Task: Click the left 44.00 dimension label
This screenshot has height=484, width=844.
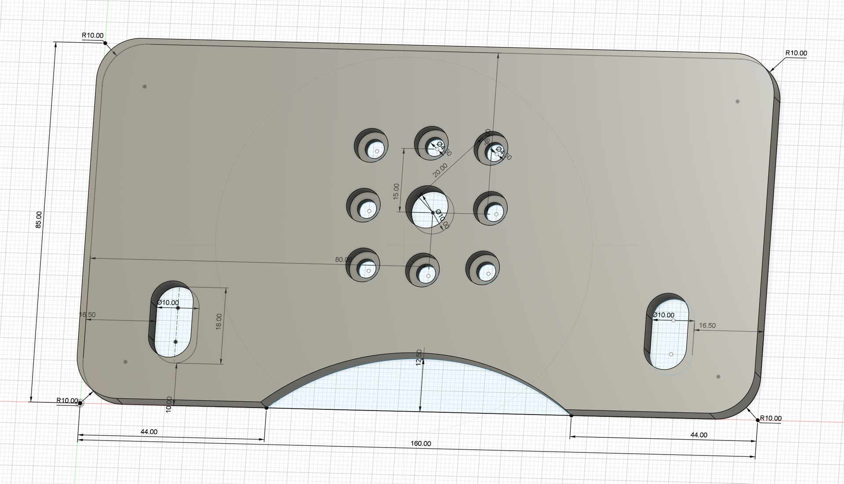Action: 149,432
